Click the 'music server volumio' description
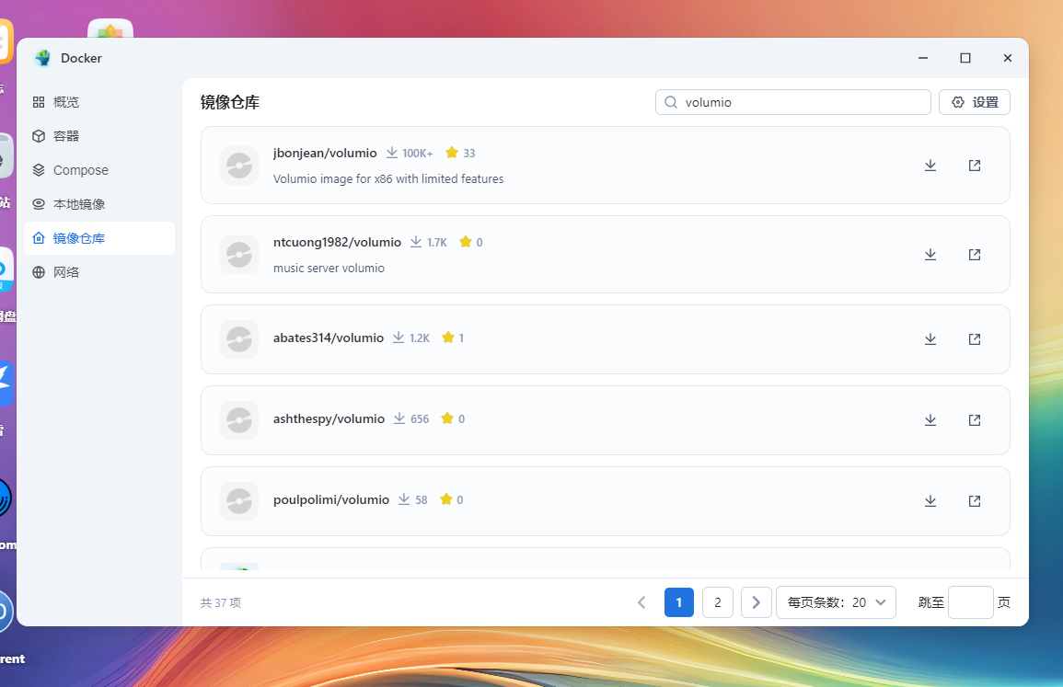The height and width of the screenshot is (687, 1063). (329, 269)
